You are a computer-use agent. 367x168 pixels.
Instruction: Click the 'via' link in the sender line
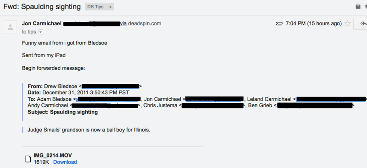click(123, 24)
